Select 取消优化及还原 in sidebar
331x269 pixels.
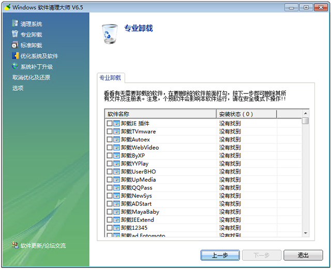[31, 77]
